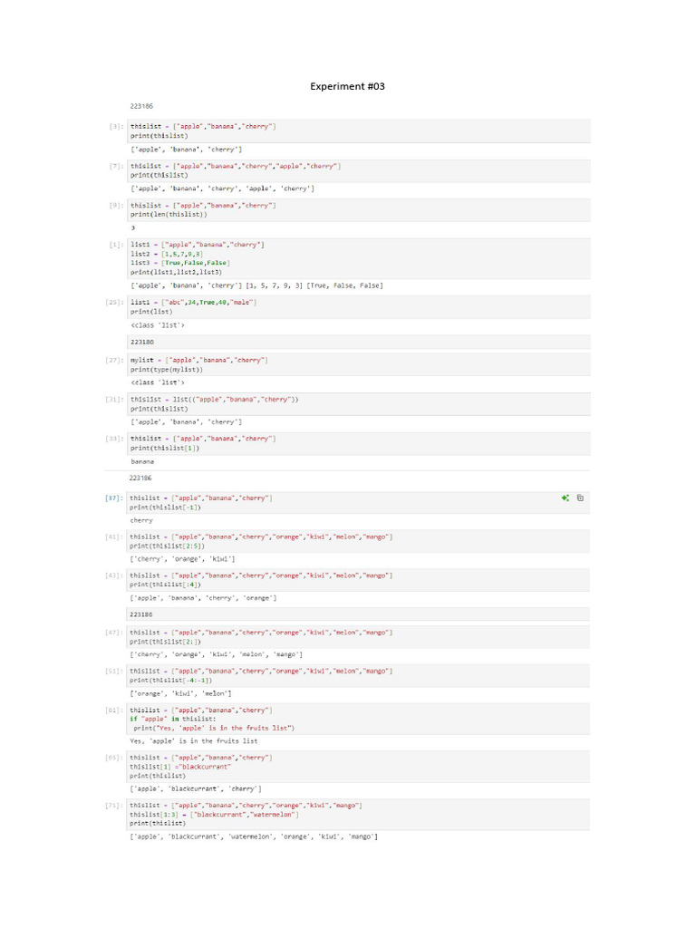The width and height of the screenshot is (696, 928).
Task: Click the '[25]:' cell prompt
Action: 115,303
